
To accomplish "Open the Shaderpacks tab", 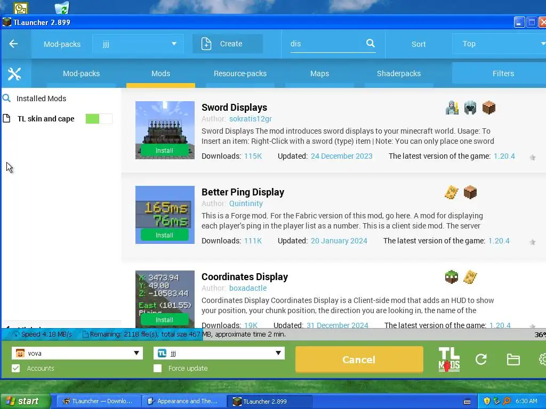I will (399, 73).
